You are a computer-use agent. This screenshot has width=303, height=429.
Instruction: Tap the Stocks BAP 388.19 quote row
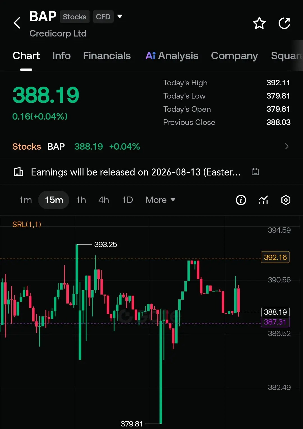[151, 147]
